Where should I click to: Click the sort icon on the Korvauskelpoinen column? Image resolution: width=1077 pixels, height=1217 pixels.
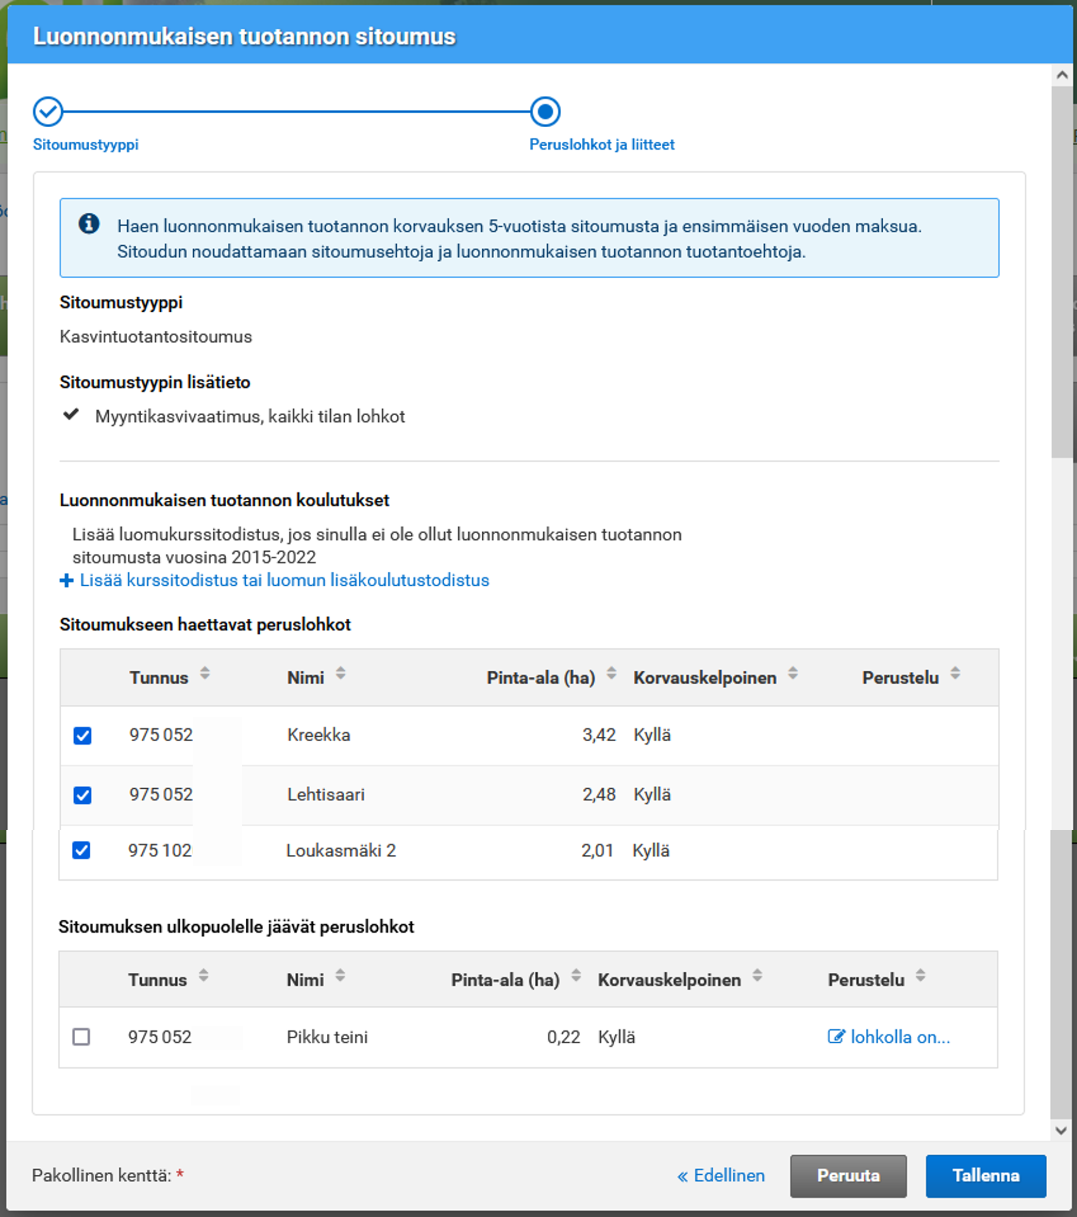(792, 676)
